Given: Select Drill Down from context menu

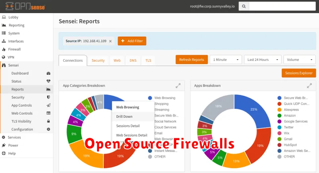Looking at the screenshot, I should coord(124,117).
